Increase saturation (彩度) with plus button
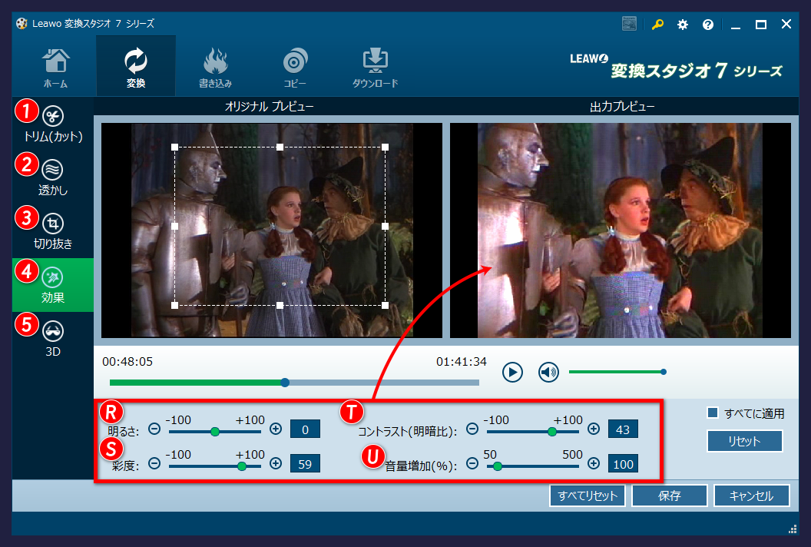The width and height of the screenshot is (811, 547). click(276, 463)
